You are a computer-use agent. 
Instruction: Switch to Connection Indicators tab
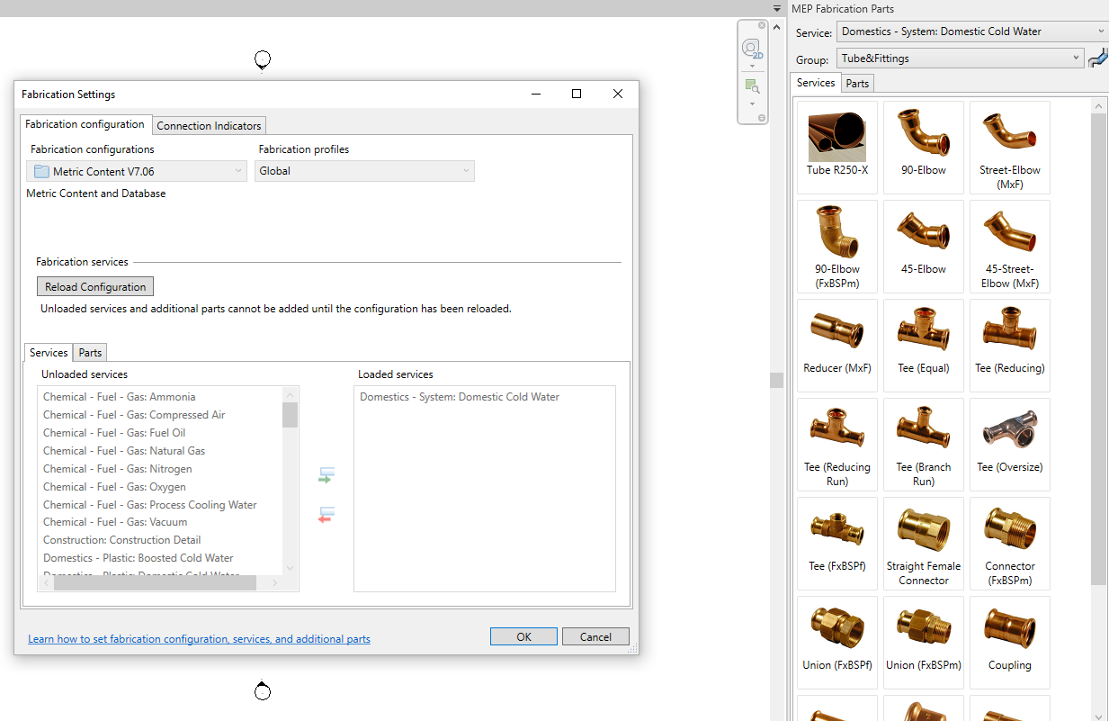click(209, 126)
